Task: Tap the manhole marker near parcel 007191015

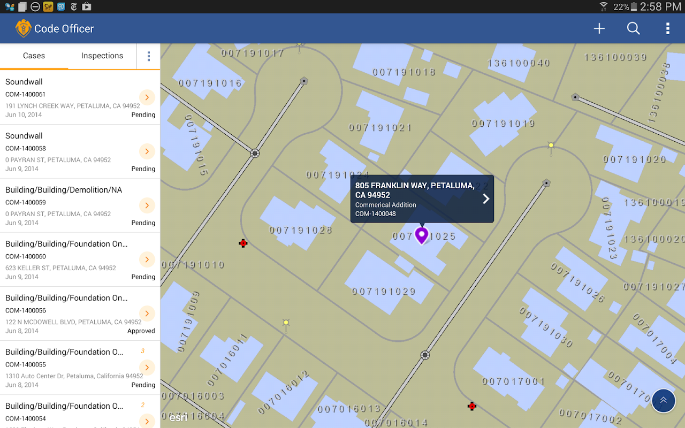Action: pos(255,153)
